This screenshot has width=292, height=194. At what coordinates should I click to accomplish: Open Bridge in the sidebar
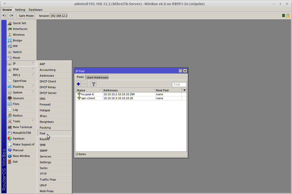click(x=22, y=40)
